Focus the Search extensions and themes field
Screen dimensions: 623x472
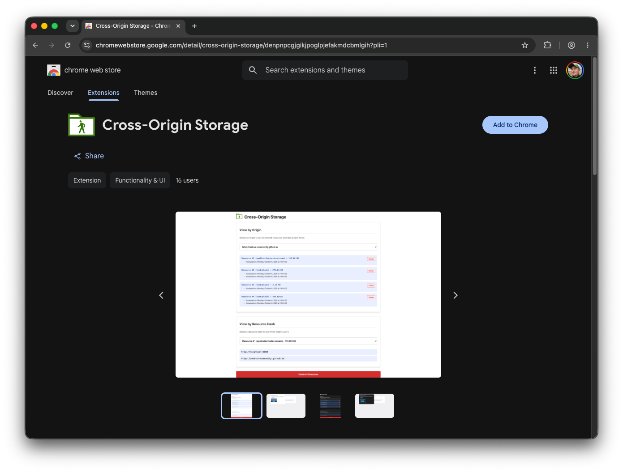click(x=325, y=70)
